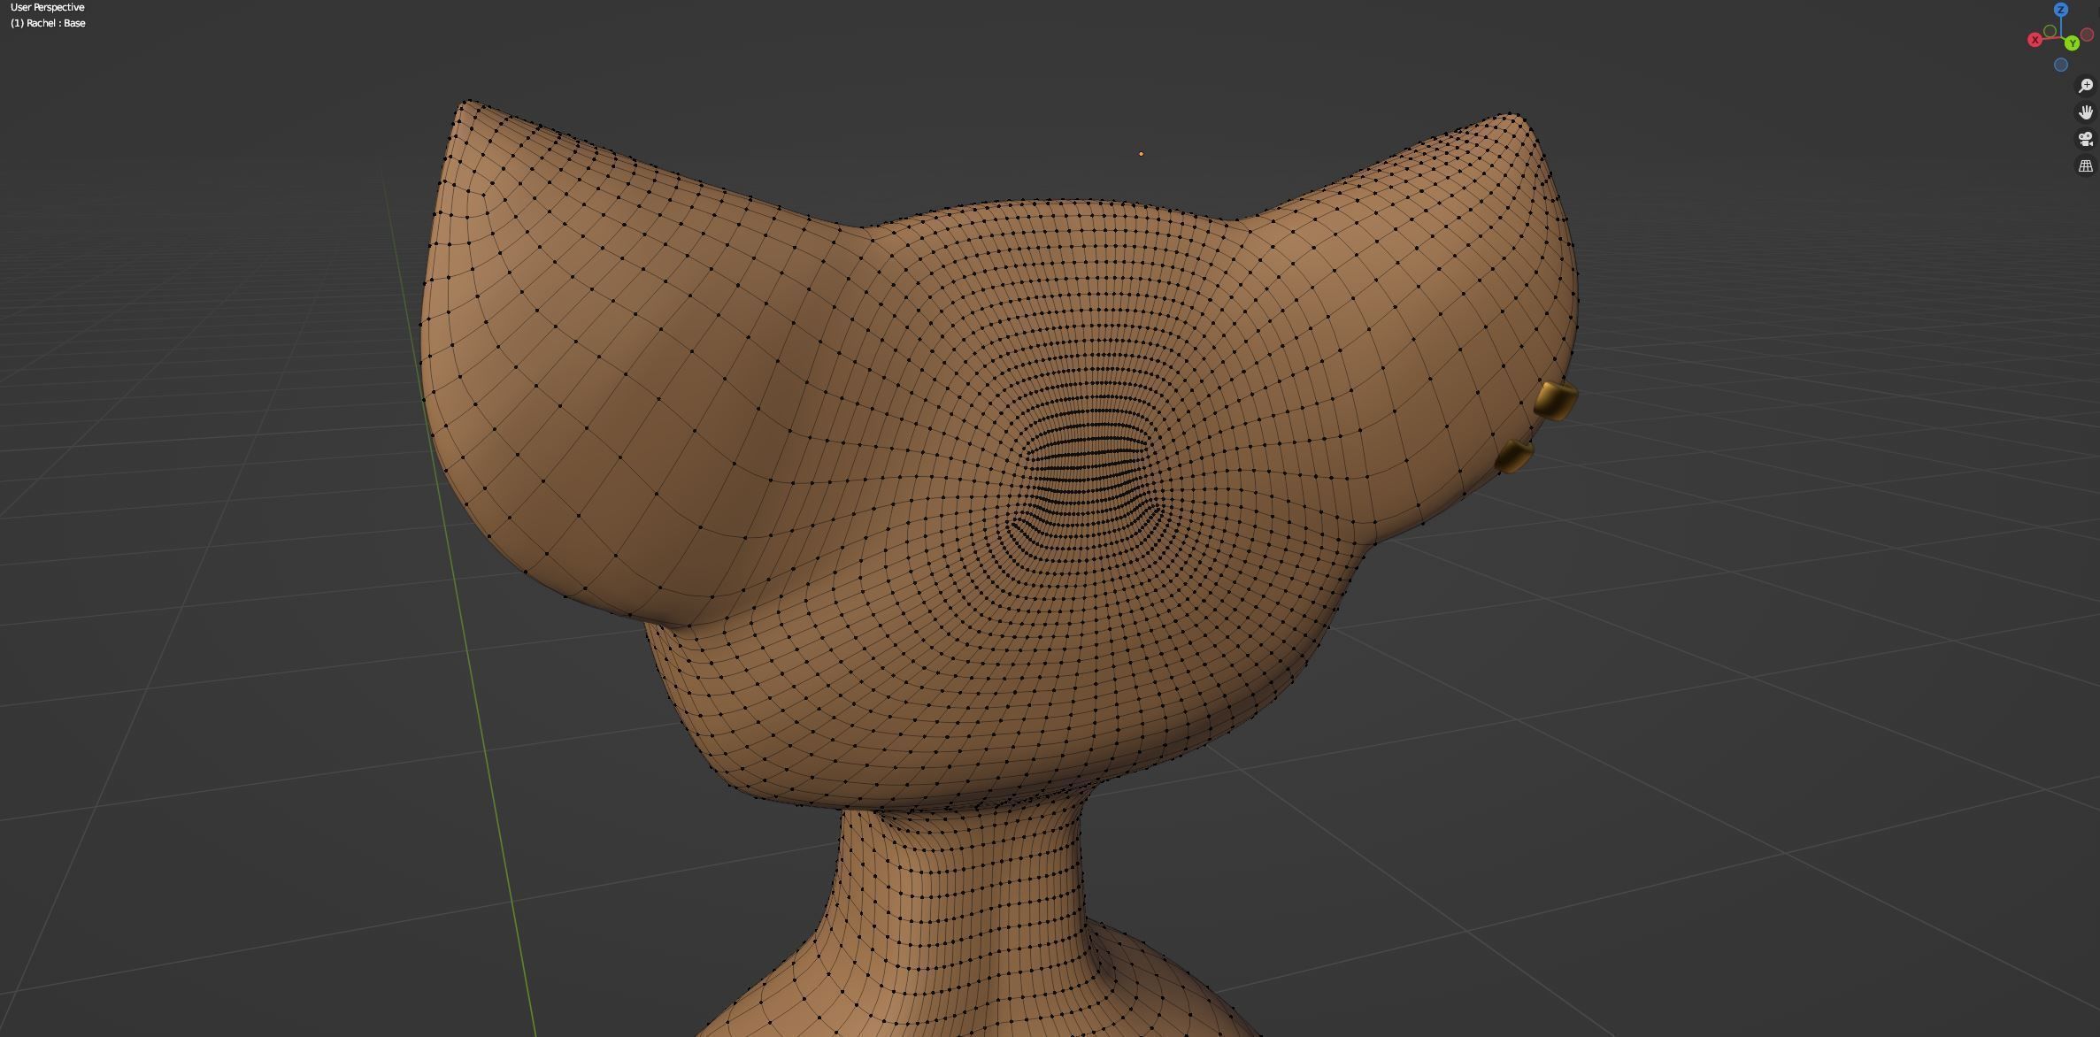Screen dimensions: 2100x1037
Task: Click the green Y axis gizmo handle
Action: pyautogui.click(x=2072, y=43)
